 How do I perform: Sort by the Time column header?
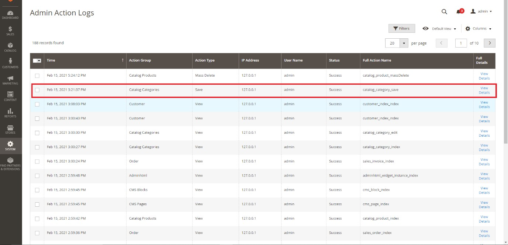[x=85, y=60]
